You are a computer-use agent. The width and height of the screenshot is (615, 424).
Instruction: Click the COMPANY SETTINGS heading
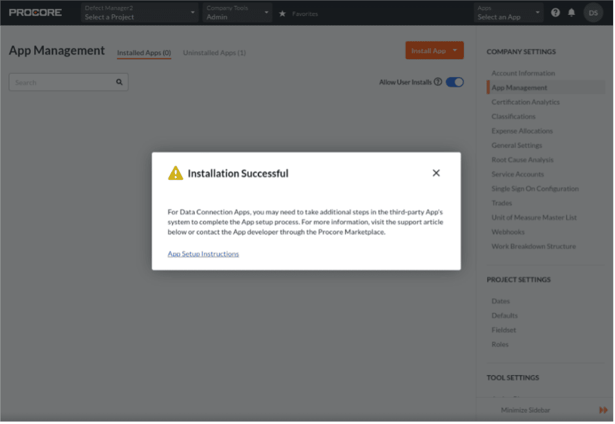click(522, 51)
